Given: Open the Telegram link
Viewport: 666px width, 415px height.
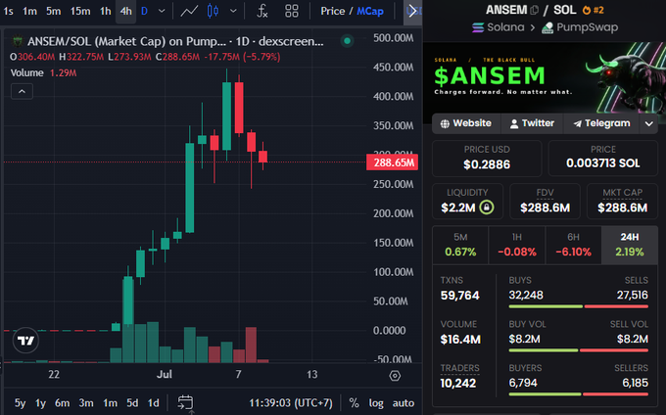Looking at the screenshot, I should [601, 123].
